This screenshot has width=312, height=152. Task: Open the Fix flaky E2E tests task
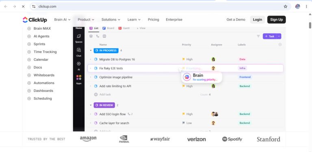pyautogui.click(x=111, y=68)
